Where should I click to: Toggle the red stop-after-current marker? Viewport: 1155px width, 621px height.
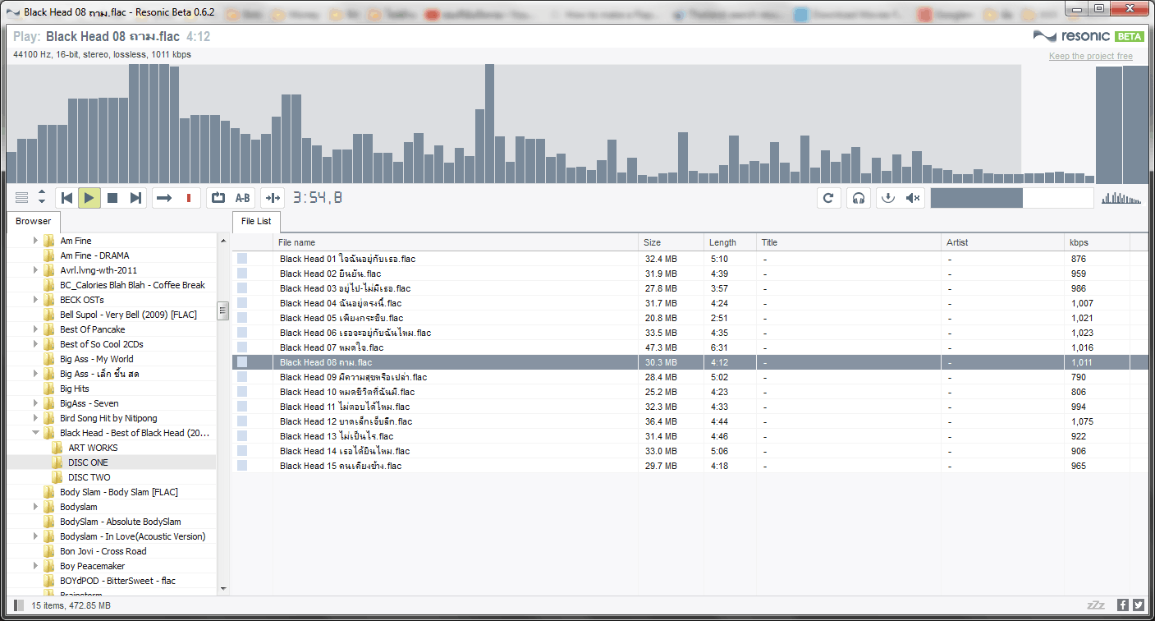click(x=189, y=198)
